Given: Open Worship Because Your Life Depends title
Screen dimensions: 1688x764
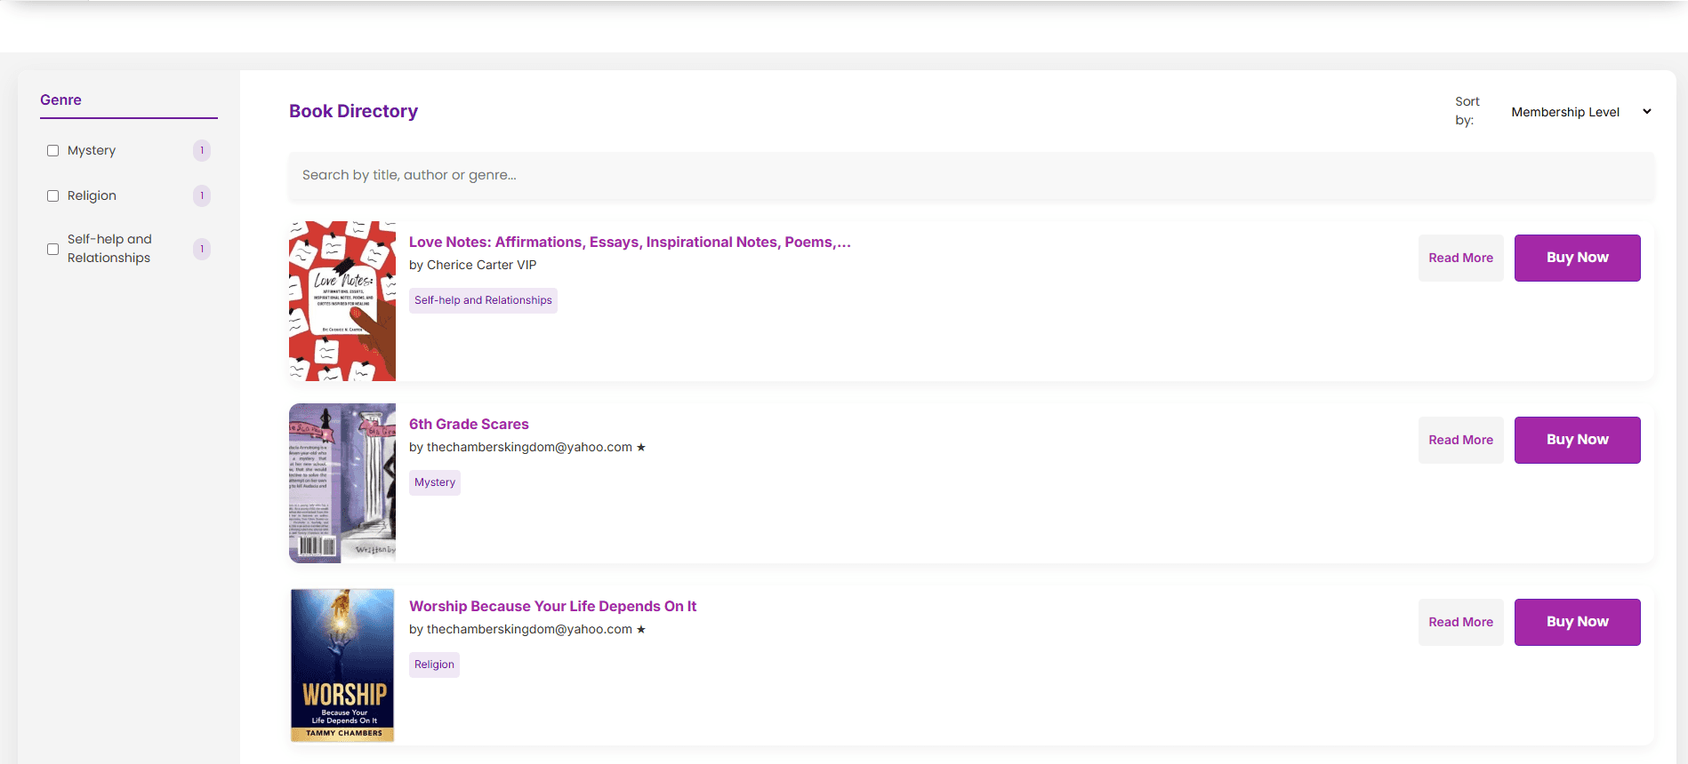Looking at the screenshot, I should [x=552, y=607].
